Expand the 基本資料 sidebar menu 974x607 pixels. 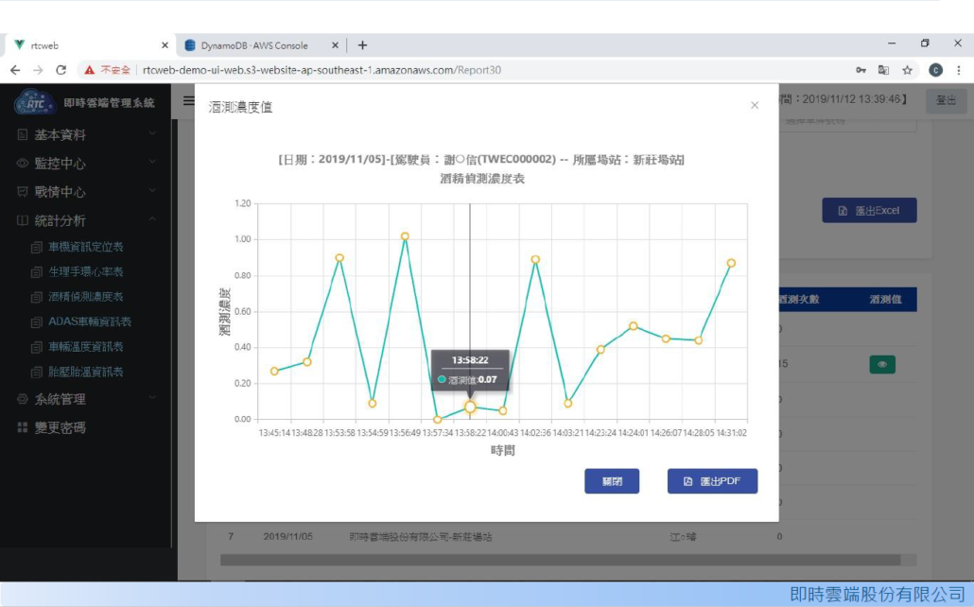(x=86, y=135)
